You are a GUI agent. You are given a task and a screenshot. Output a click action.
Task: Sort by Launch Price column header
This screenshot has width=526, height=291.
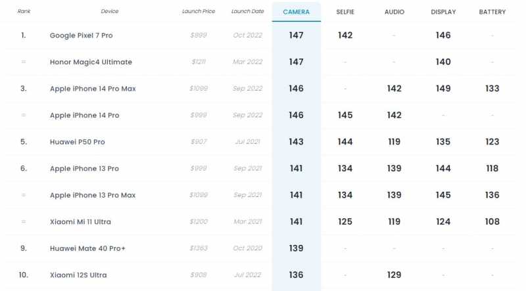[199, 11]
